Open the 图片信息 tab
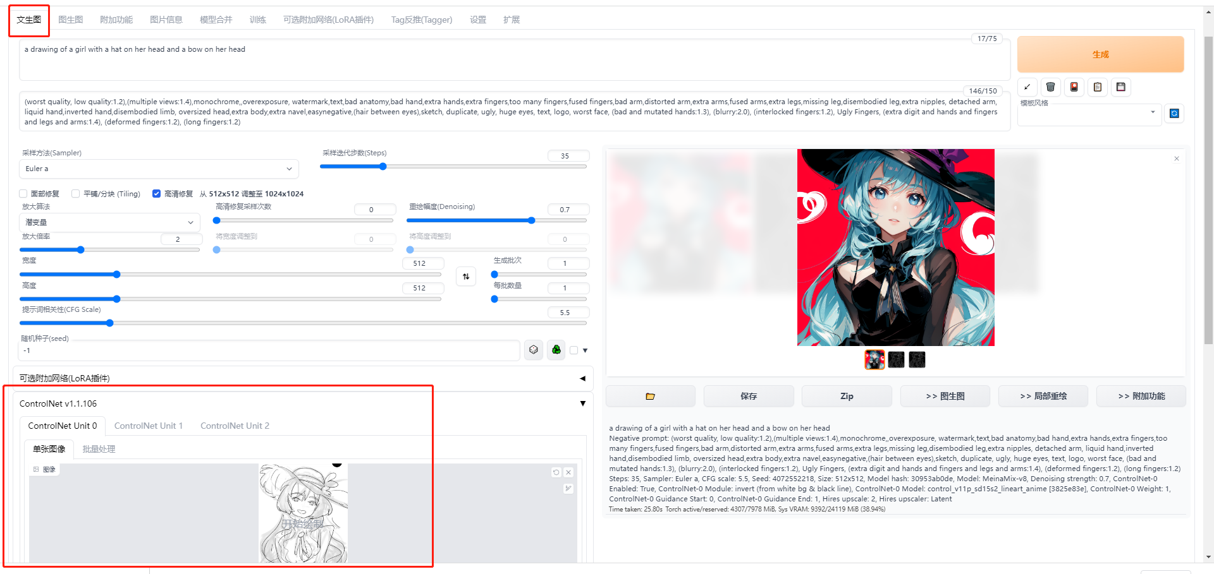The height and width of the screenshot is (574, 1214). click(x=166, y=20)
